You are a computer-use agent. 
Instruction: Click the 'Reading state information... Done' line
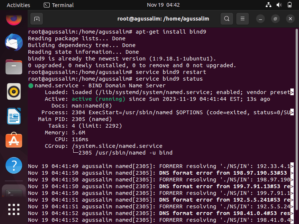[x=83, y=52]
